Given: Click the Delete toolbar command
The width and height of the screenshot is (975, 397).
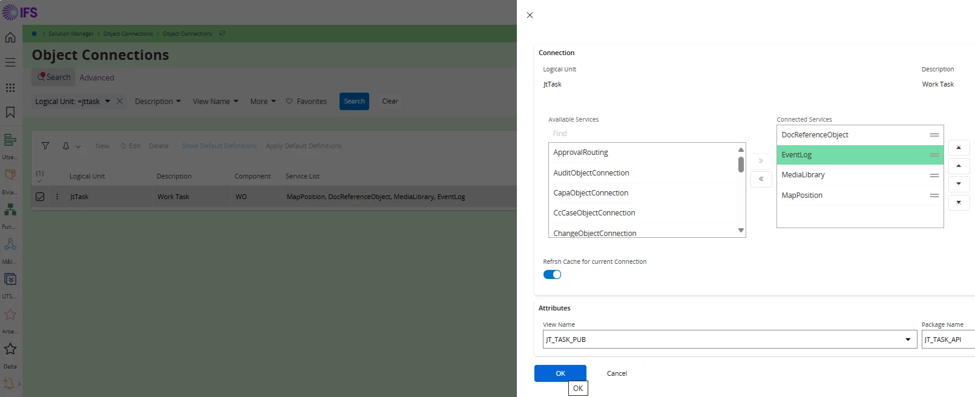Looking at the screenshot, I should pyautogui.click(x=159, y=146).
